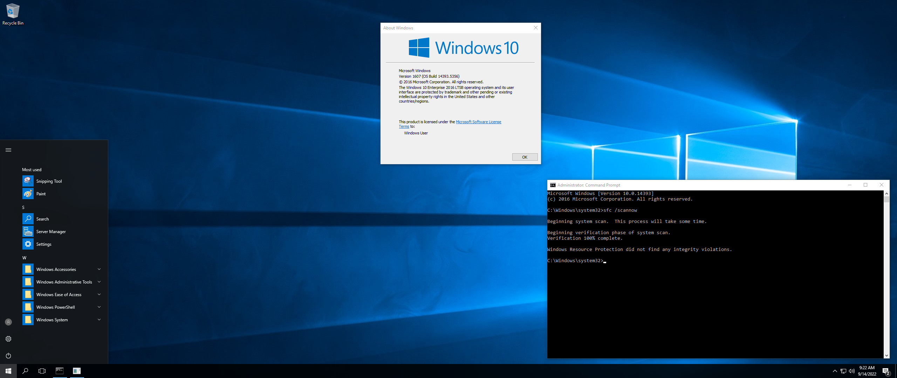The width and height of the screenshot is (897, 378).
Task: Switch to Command Prompt taskbar icon
Action: point(60,371)
